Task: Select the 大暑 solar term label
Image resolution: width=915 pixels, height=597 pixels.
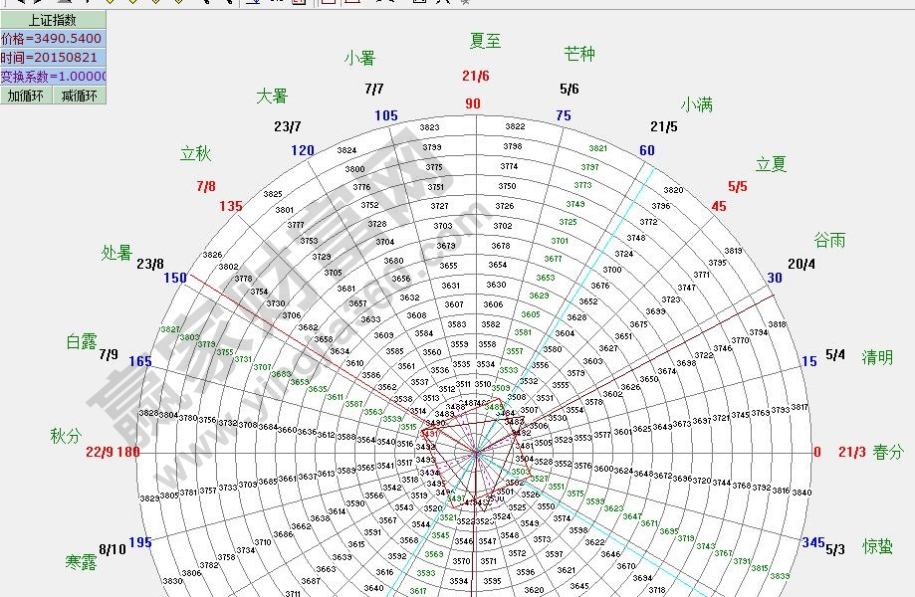Action: (x=272, y=97)
